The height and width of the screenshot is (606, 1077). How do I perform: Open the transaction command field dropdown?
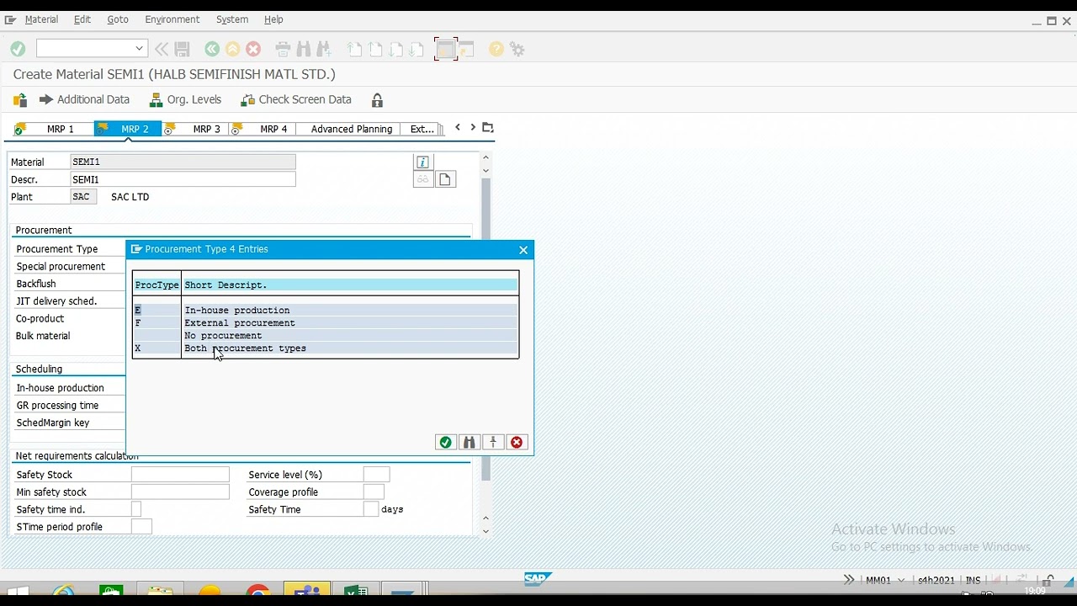[140, 49]
